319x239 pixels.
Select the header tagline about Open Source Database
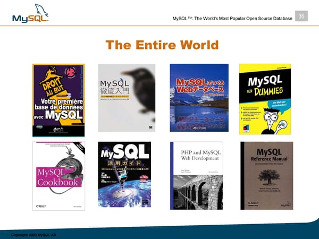click(x=233, y=19)
